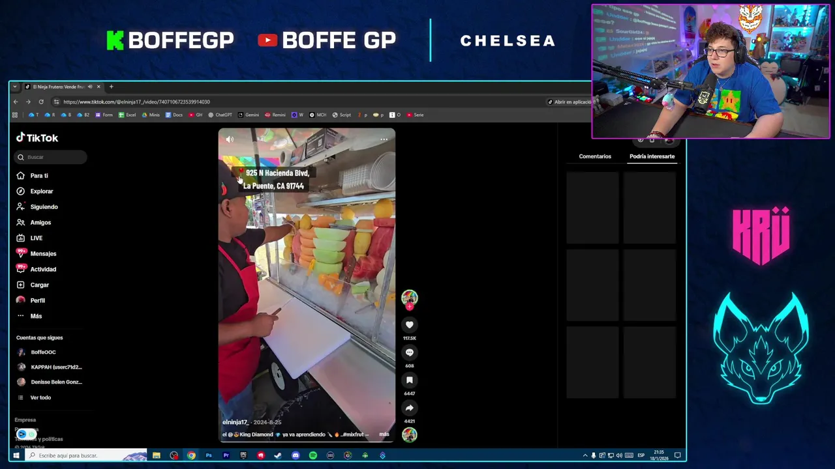Switch to Podría interesarte tab
This screenshot has height=469, width=835.
pyautogui.click(x=652, y=156)
